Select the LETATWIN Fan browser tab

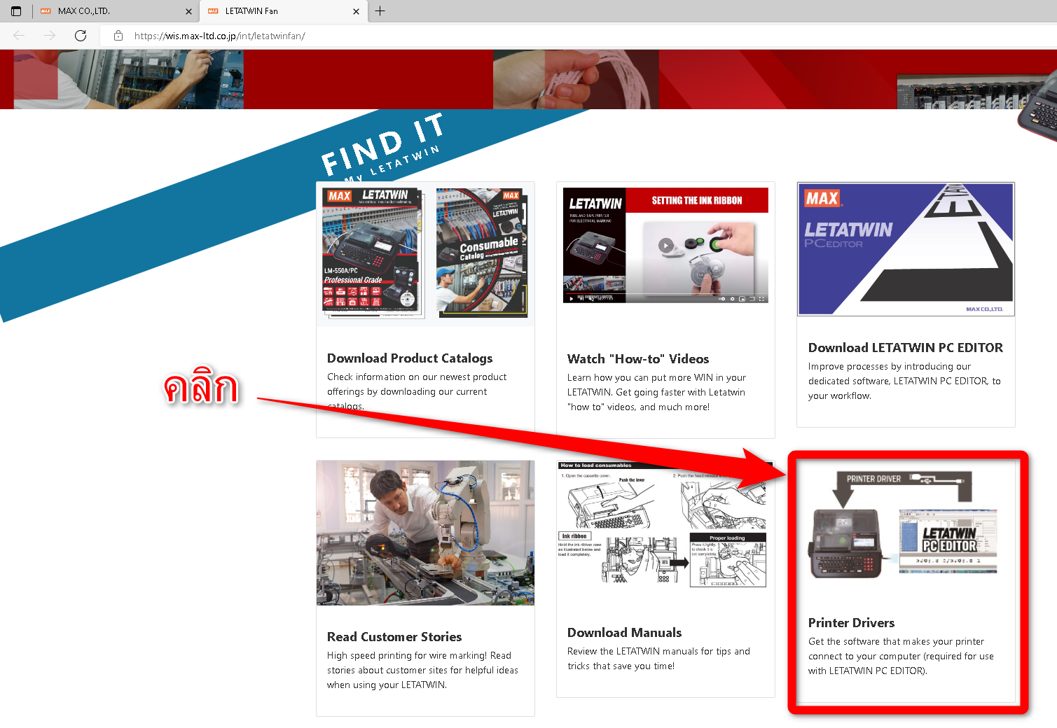284,11
